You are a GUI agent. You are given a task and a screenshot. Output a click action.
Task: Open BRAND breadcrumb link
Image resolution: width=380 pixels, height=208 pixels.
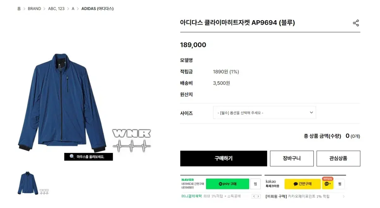point(34,9)
